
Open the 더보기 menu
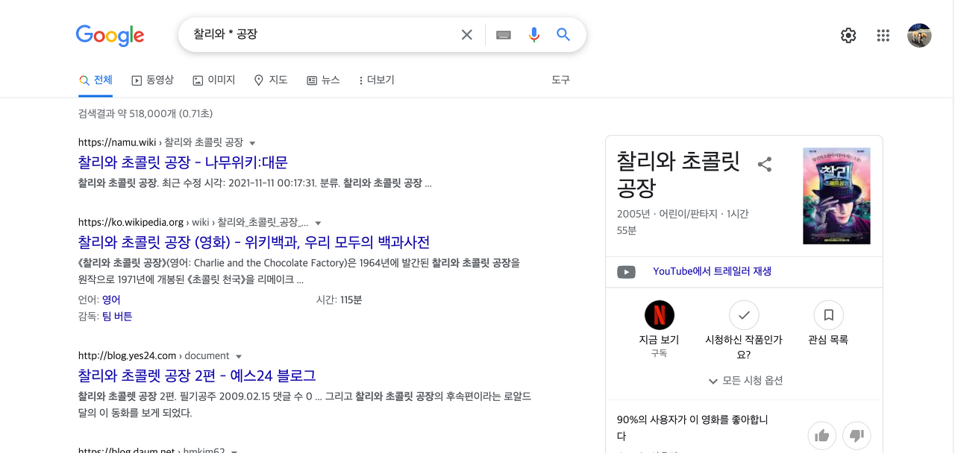(377, 80)
